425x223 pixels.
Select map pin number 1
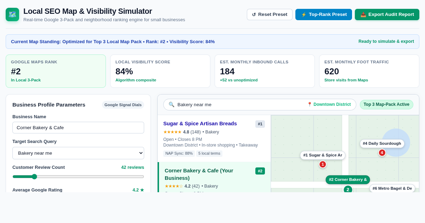pos(323,164)
